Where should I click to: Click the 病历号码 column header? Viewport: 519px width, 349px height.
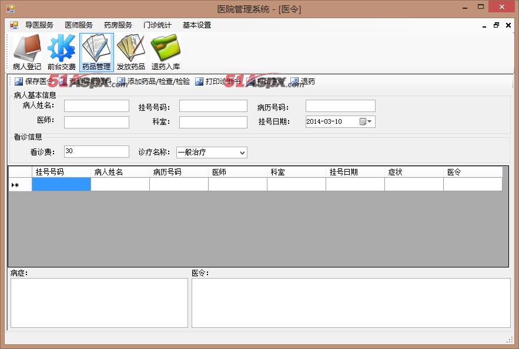[x=179, y=172]
